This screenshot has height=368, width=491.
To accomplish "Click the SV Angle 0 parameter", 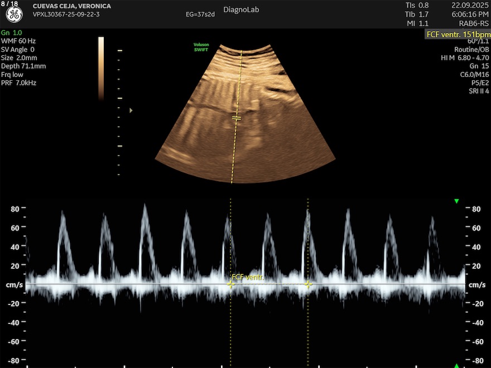I will pyautogui.click(x=18, y=50).
